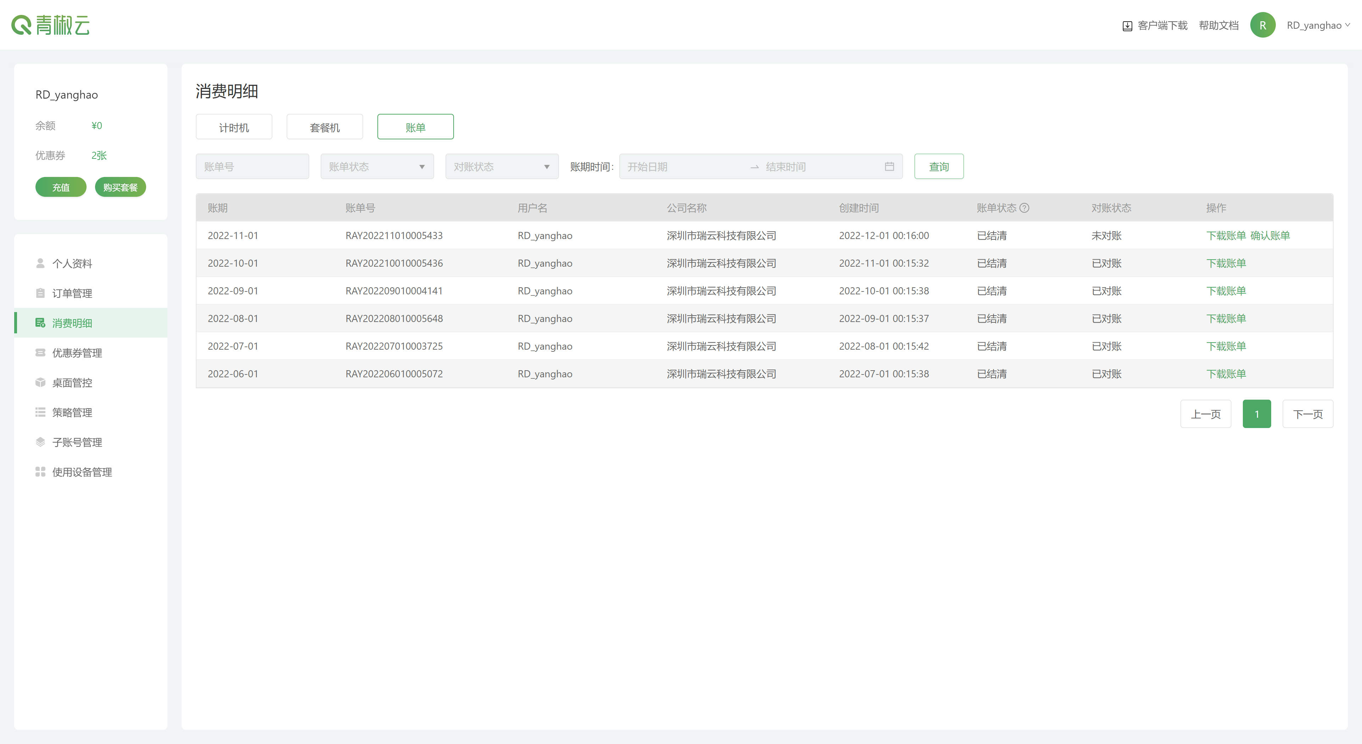Viewport: 1362px width, 744px height.
Task: Click the green R user avatar
Action: click(x=1262, y=26)
